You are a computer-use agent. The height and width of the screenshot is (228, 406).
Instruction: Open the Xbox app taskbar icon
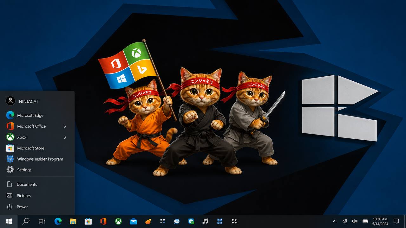tap(118, 221)
